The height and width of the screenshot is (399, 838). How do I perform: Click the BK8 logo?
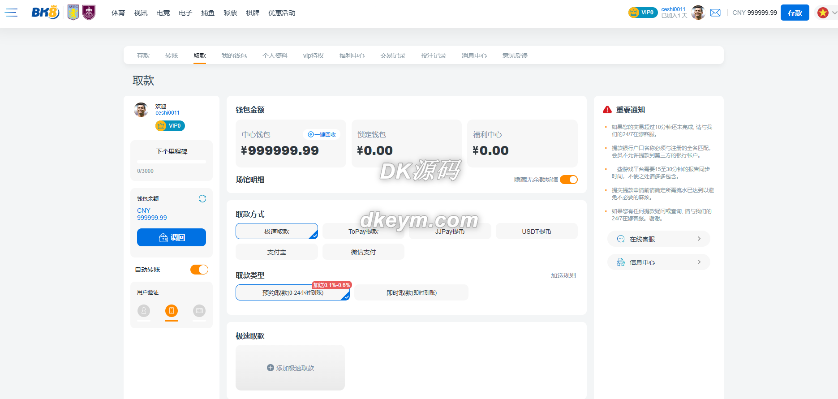pyautogui.click(x=45, y=13)
